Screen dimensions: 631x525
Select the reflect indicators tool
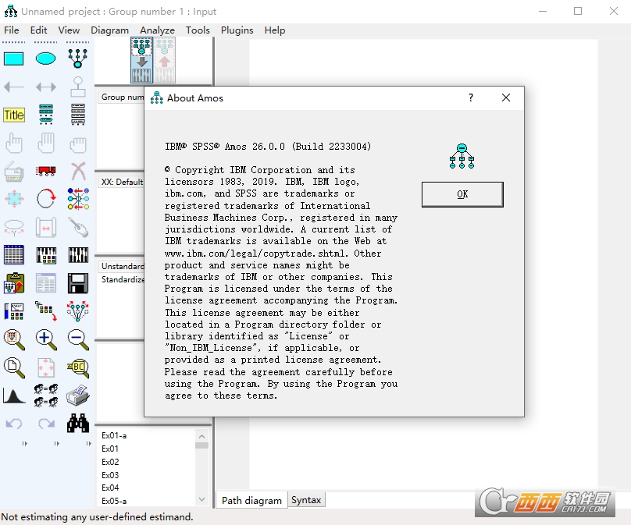coord(78,199)
